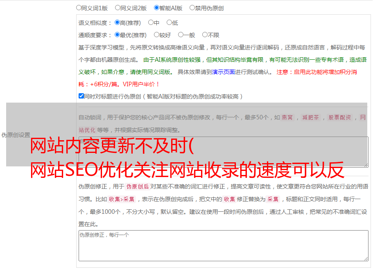Click the 股票配资 example keyword
The image size is (373, 269).
click(339, 117)
